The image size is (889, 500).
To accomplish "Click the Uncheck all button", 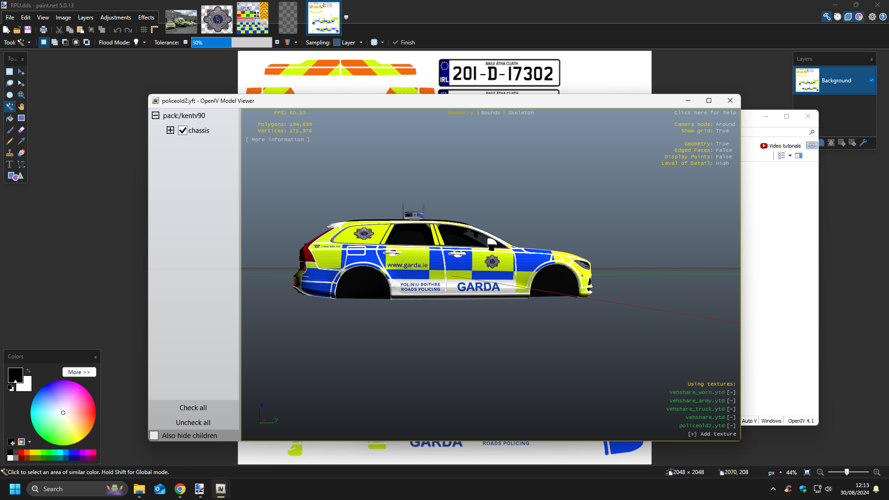I will (193, 423).
